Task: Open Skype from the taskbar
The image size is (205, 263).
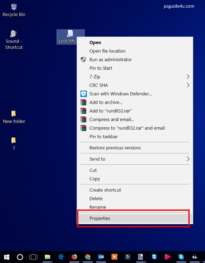Action: (x=181, y=257)
